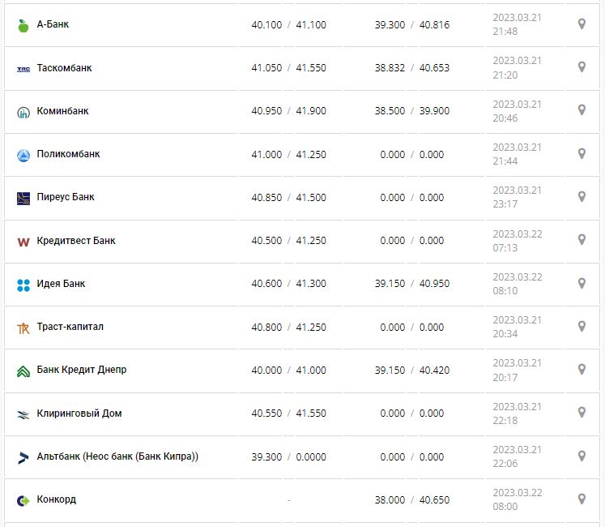This screenshot has height=527, width=605.
Task: Click the Пиреус Банк name link
Action: (x=66, y=197)
